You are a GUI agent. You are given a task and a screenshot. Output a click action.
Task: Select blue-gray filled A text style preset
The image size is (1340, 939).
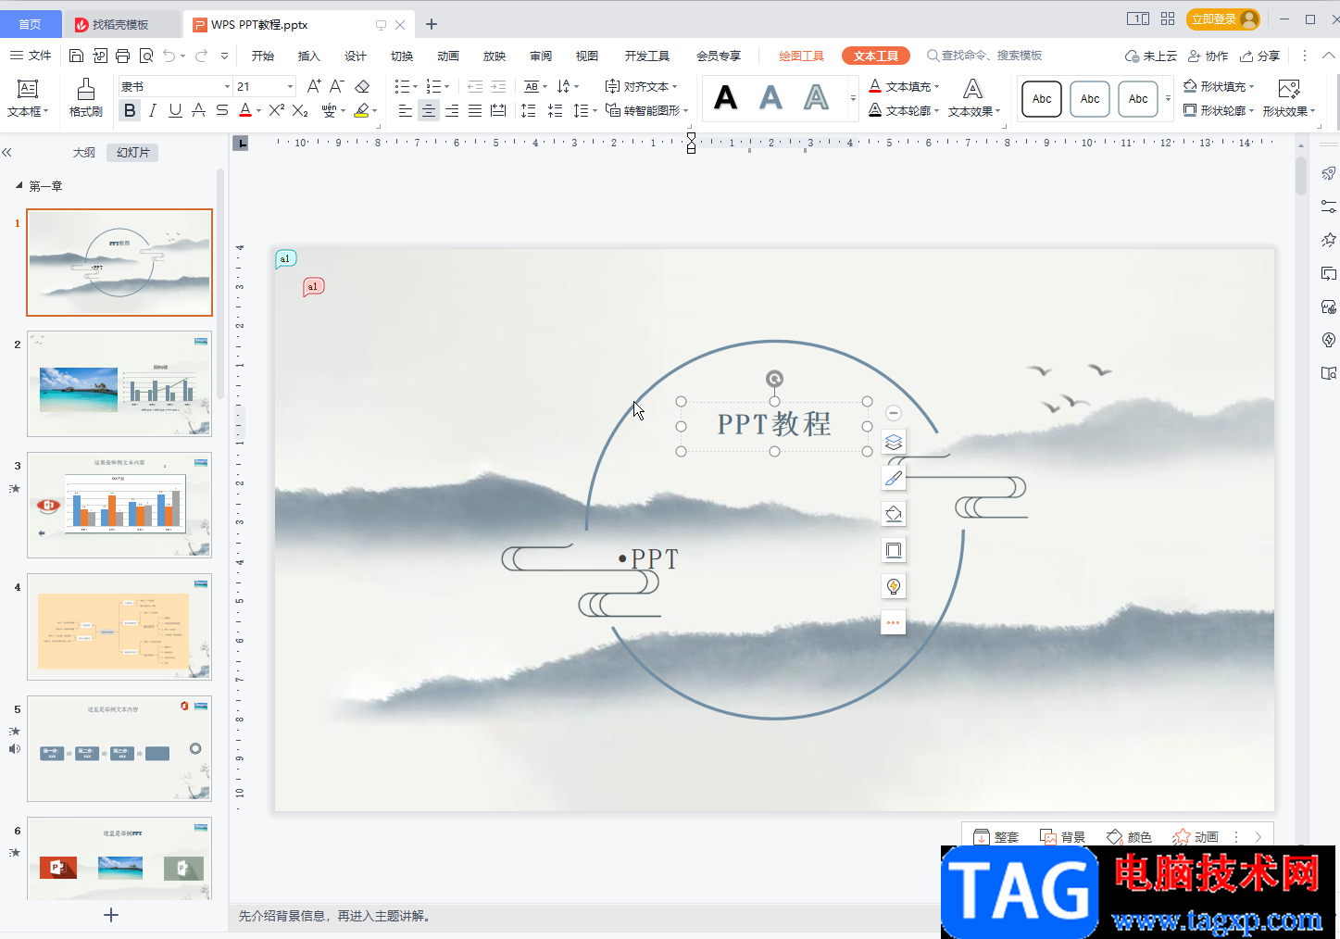[x=770, y=97]
